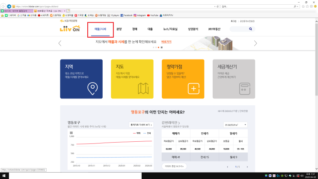Image resolution: width=318 pixels, height=179 pixels.
Task: Click the taskbar volume icon
Action: click(x=302, y=176)
